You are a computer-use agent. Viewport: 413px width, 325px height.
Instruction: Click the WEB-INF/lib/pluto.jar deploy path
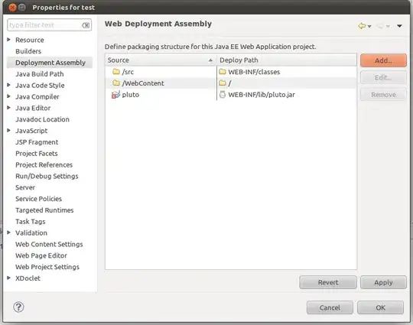click(x=262, y=95)
